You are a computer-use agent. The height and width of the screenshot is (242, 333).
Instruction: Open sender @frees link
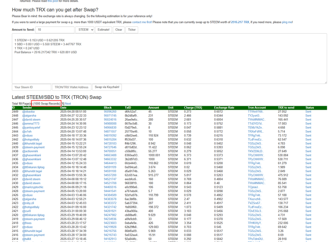[x=27, y=223]
